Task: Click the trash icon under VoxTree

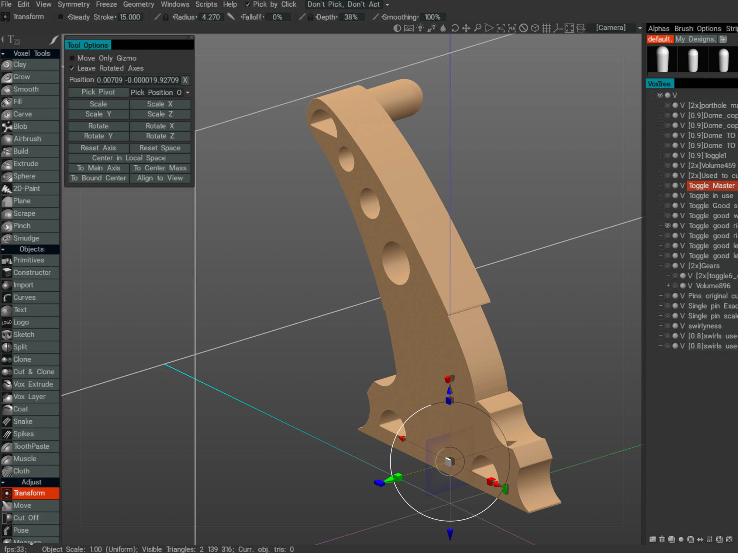Action: pos(662,539)
